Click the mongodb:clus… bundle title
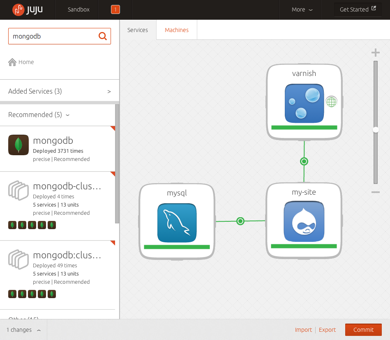This screenshot has width=390, height=340. coord(67,255)
